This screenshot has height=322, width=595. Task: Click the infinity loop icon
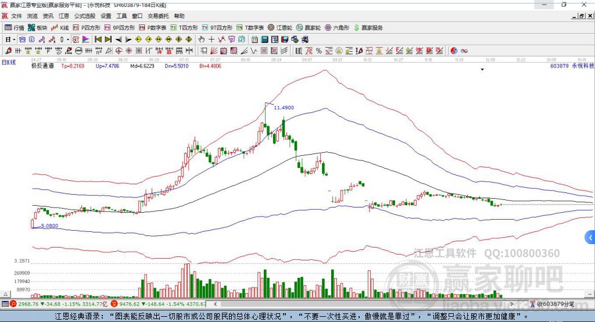tap(464, 51)
